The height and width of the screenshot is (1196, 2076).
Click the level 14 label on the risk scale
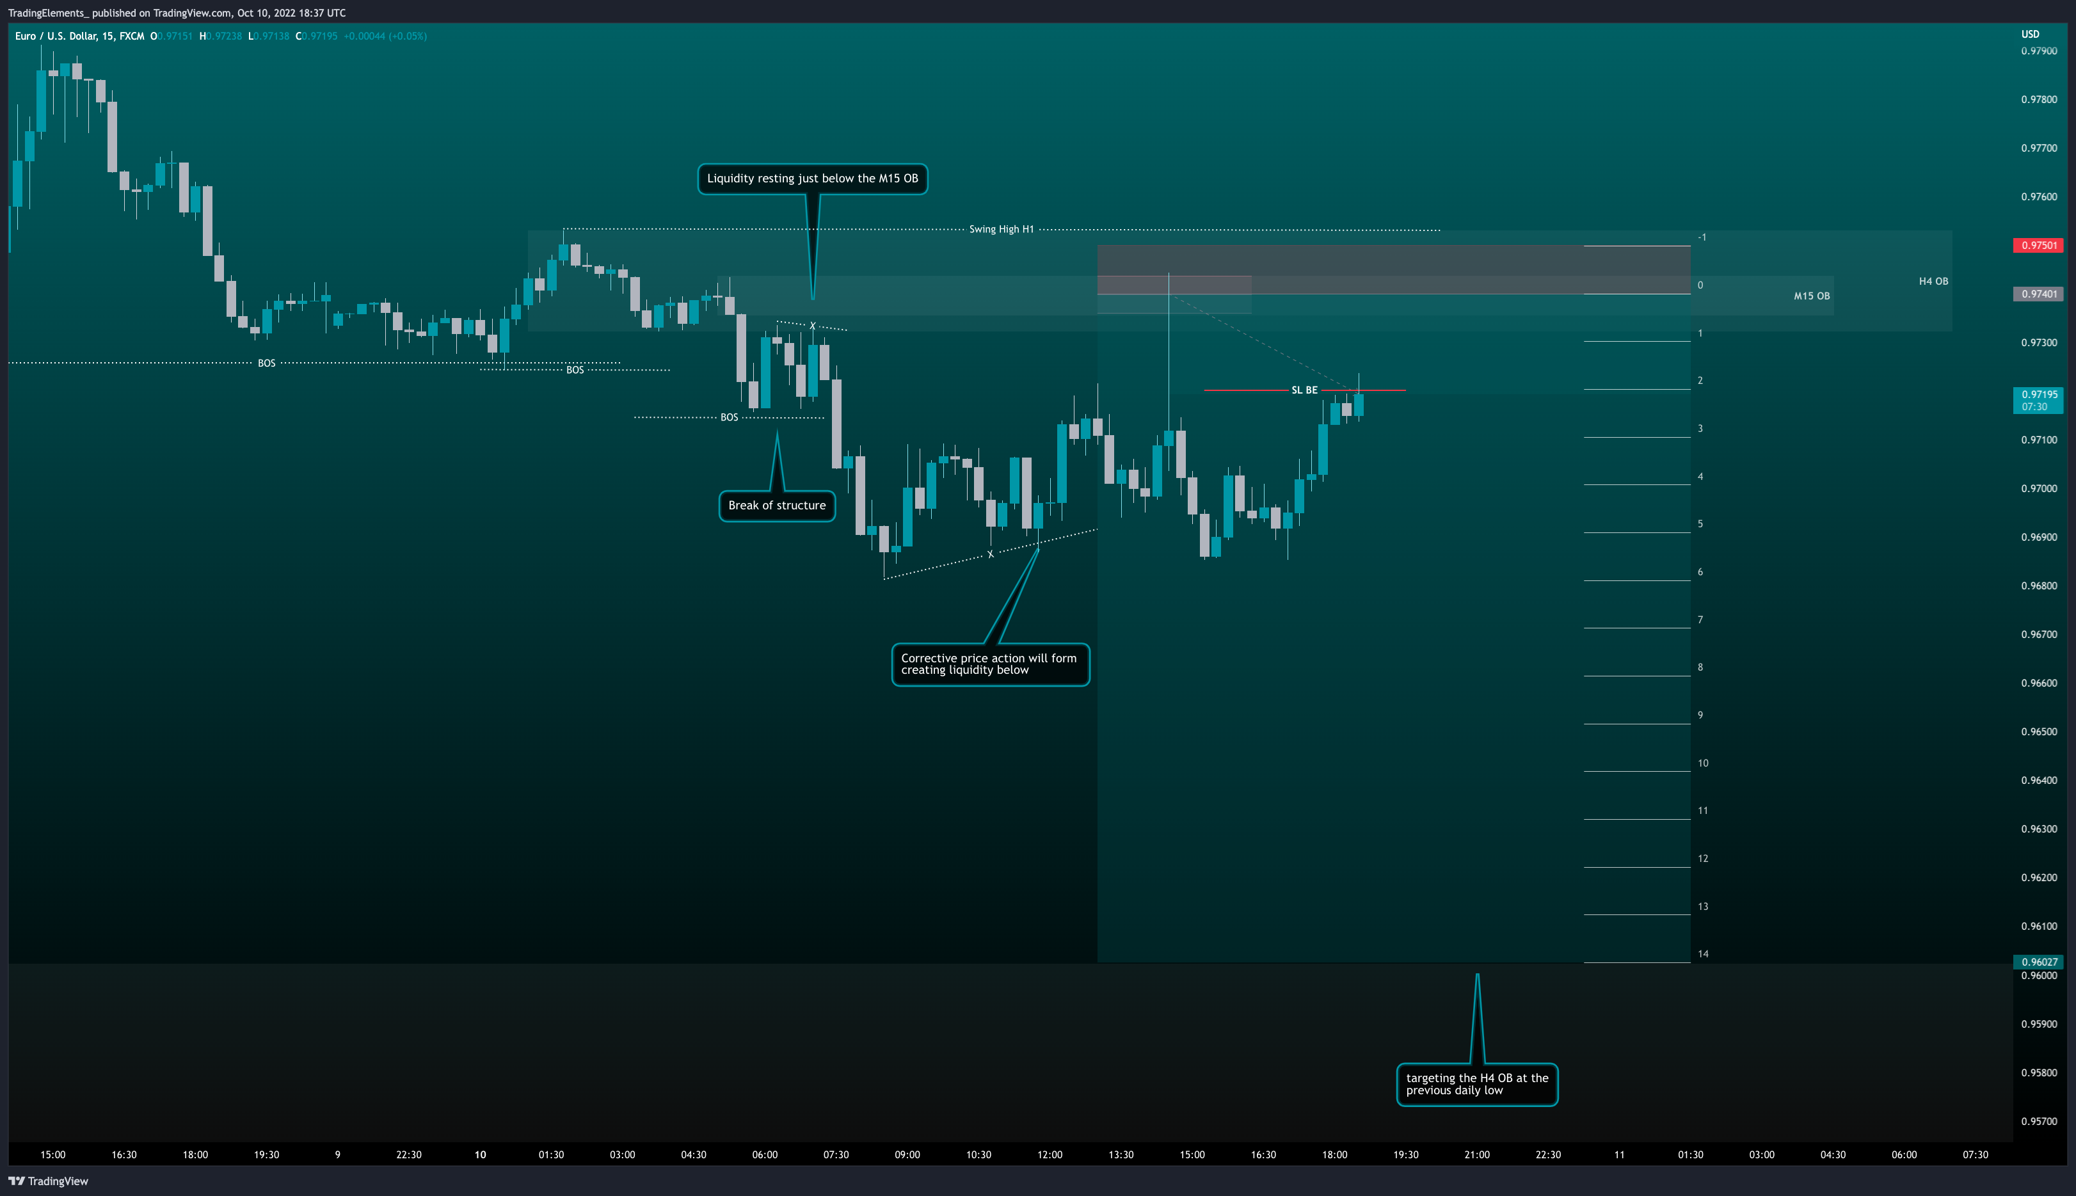click(1703, 953)
